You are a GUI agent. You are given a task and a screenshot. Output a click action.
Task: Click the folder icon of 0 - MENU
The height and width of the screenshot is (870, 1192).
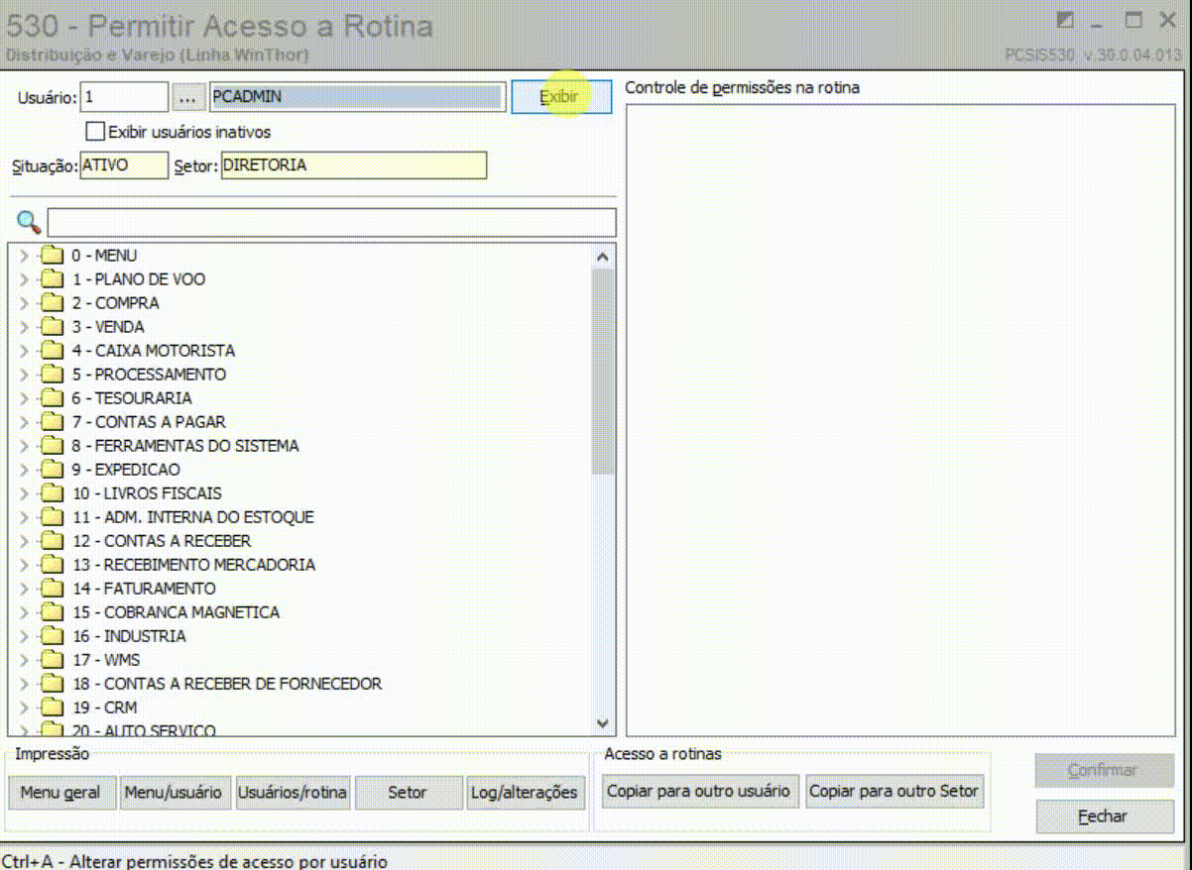pos(52,256)
